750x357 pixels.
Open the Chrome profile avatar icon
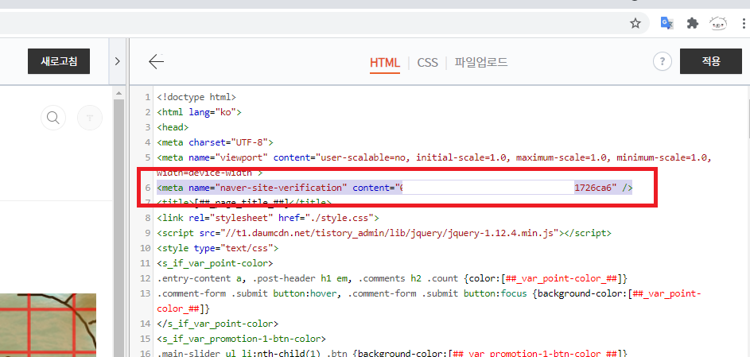[x=718, y=23]
